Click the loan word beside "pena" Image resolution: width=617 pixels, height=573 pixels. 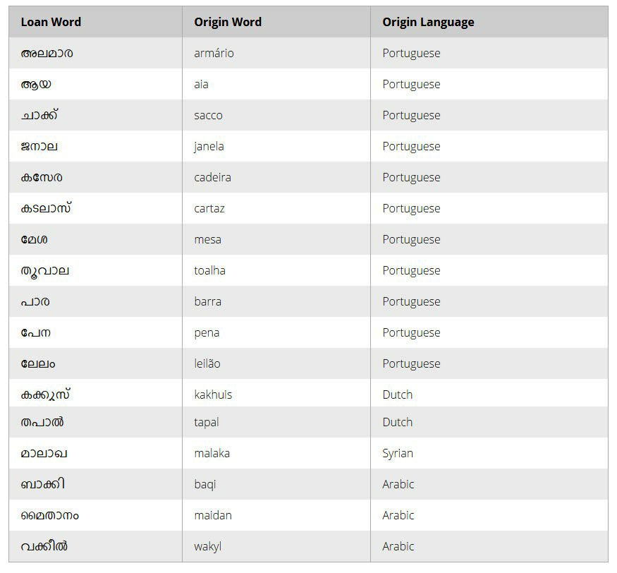(x=36, y=332)
